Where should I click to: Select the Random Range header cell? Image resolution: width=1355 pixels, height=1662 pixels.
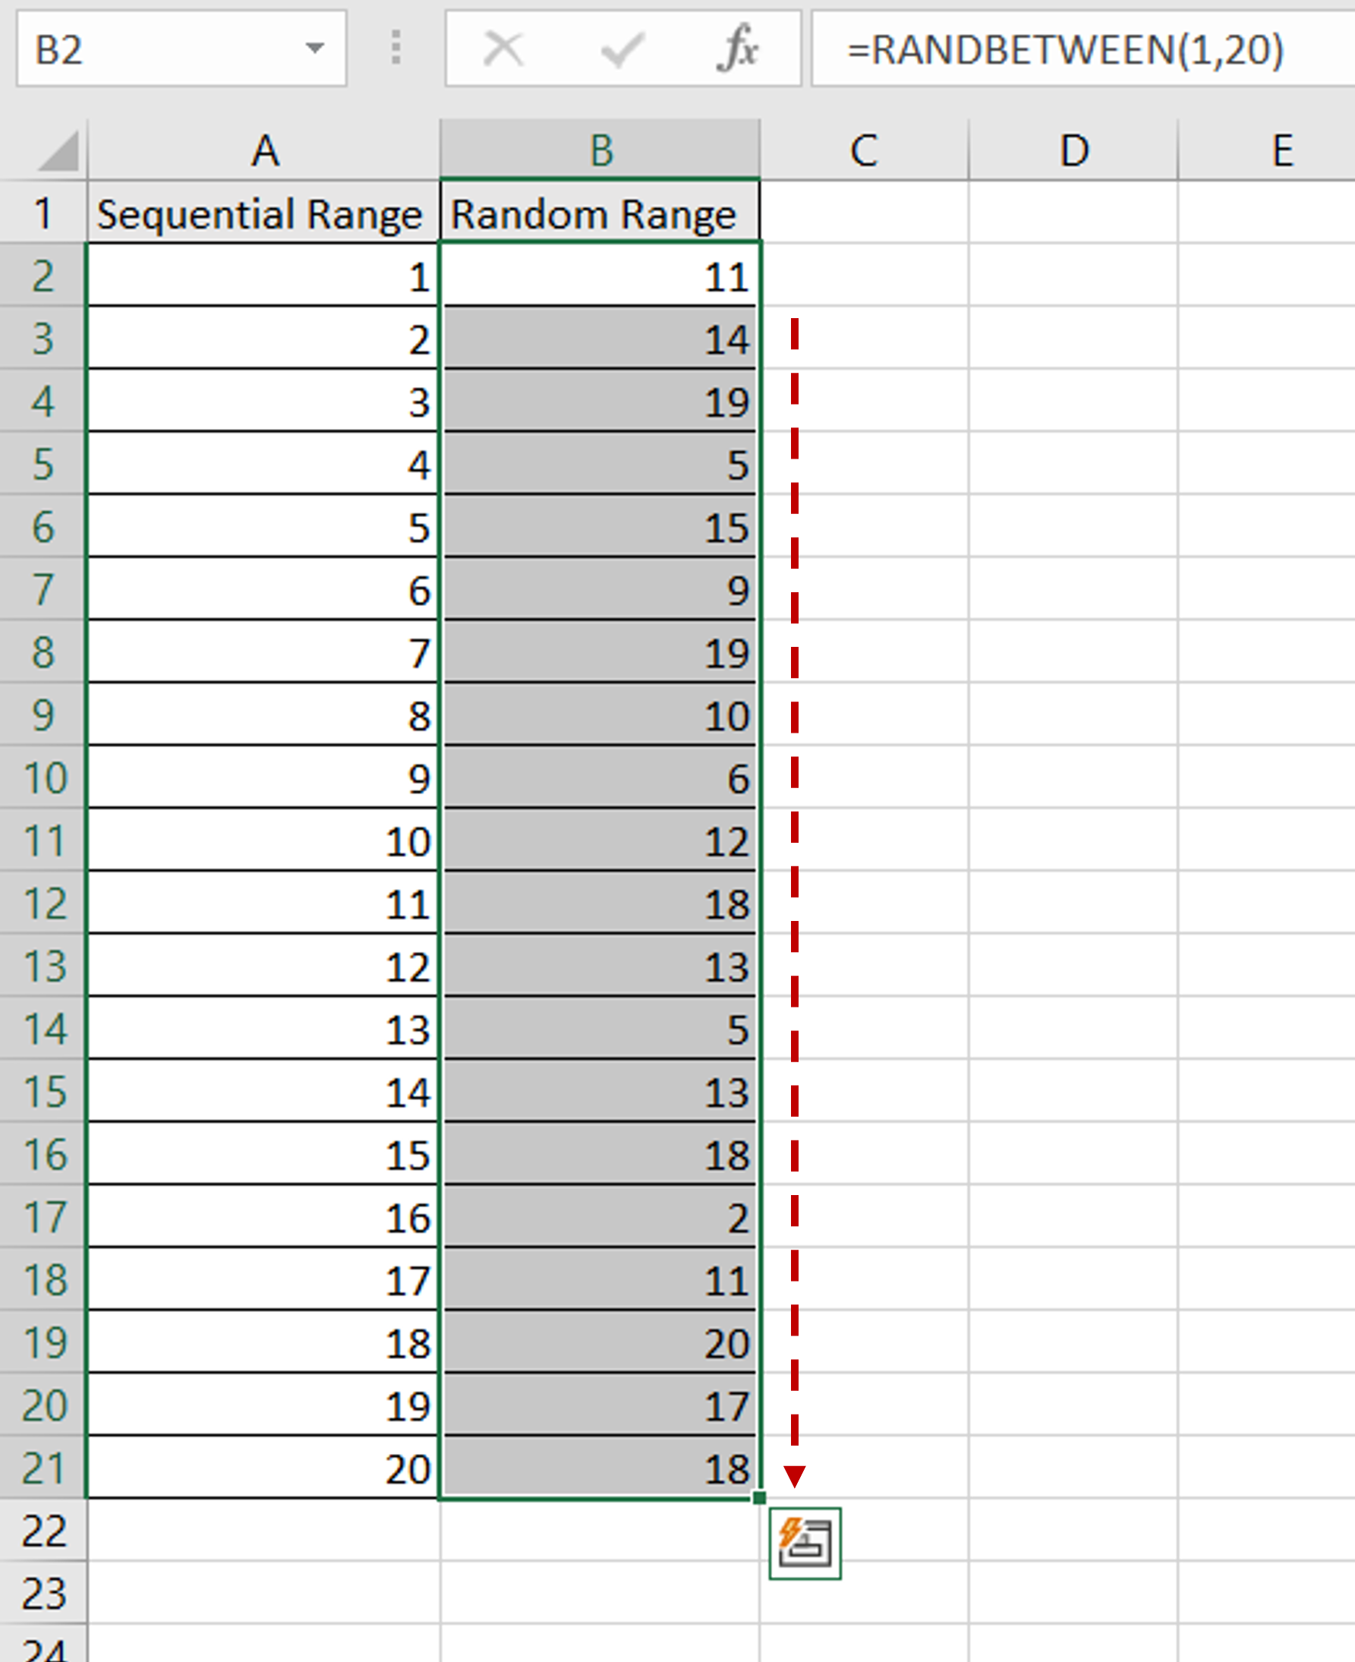pos(601,213)
